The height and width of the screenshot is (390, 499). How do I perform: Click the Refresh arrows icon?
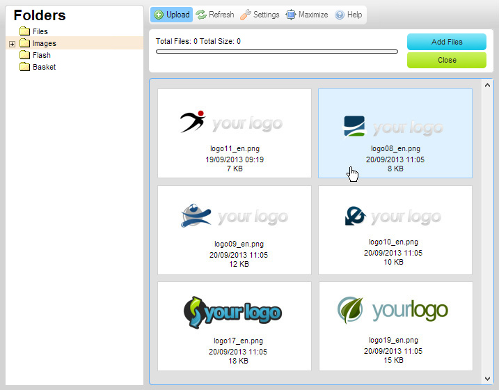coord(201,15)
